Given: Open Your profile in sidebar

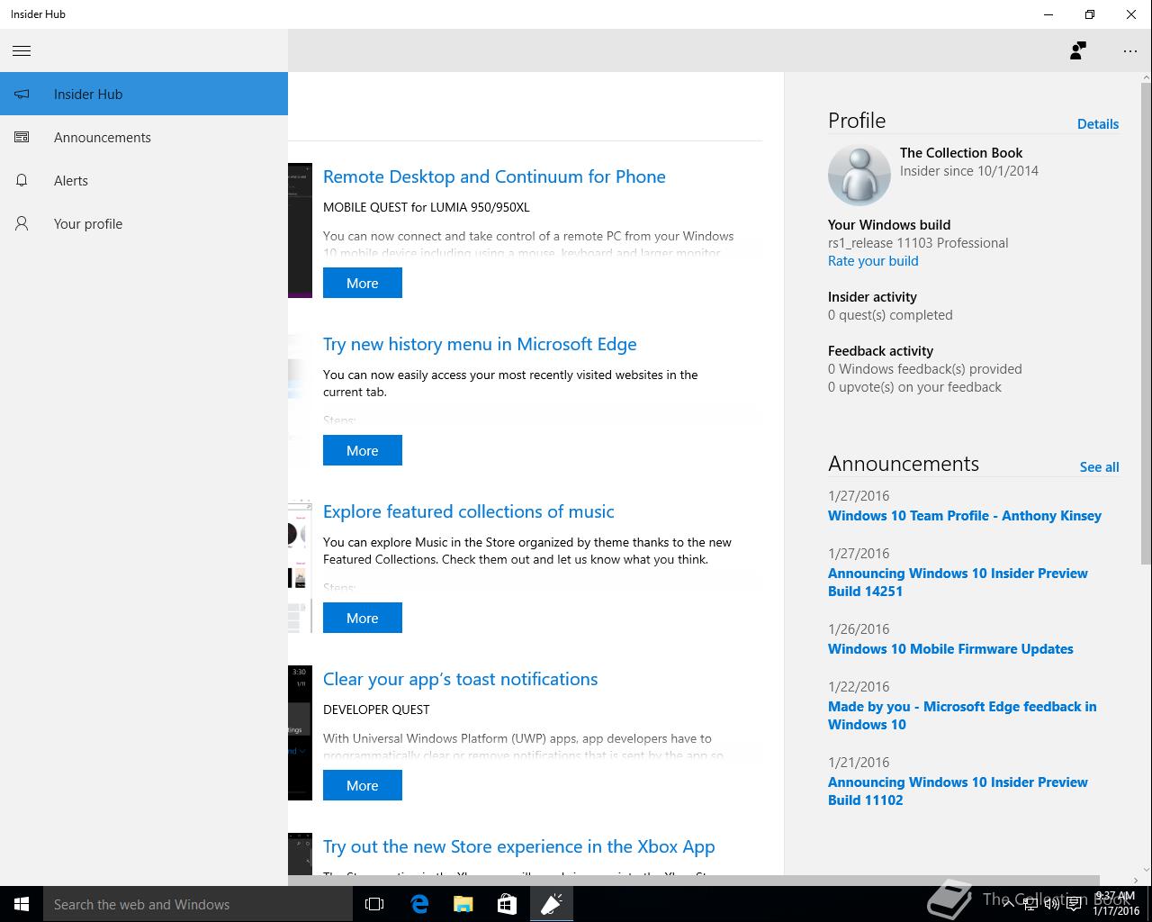Looking at the screenshot, I should tap(144, 223).
